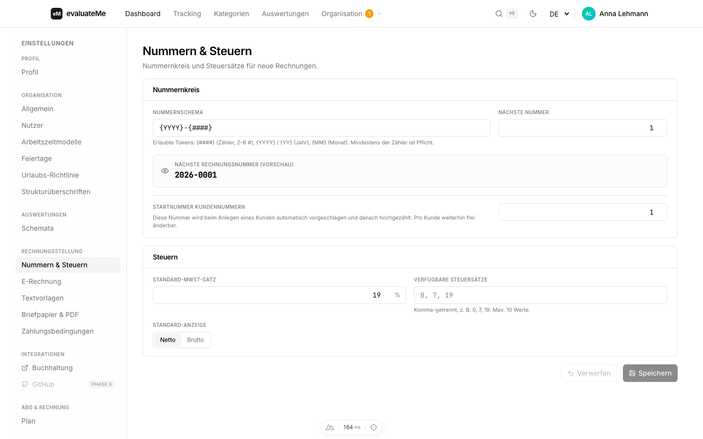
Task: Focus the Nummernschema input field
Action: [322, 128]
